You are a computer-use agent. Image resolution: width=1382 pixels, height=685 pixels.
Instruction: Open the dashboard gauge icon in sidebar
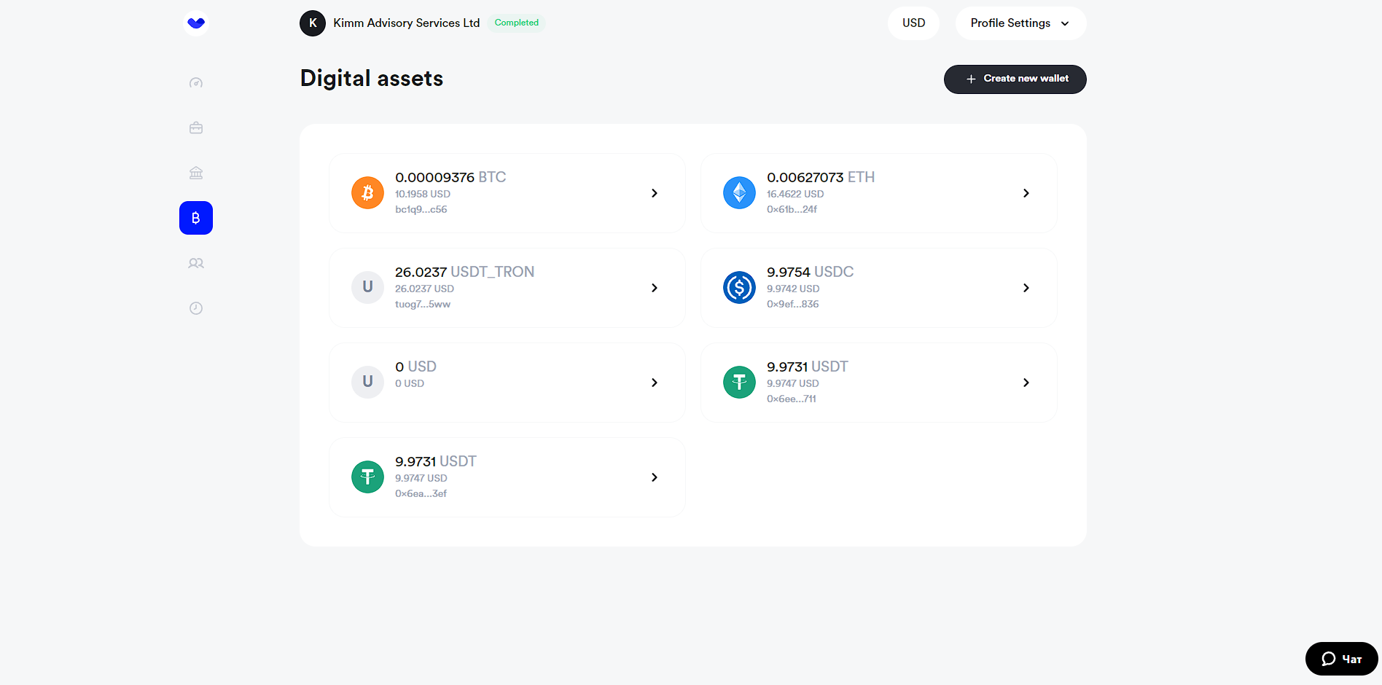196,83
